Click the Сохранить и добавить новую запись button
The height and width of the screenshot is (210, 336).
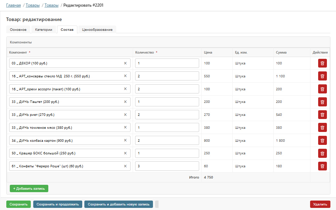(x=119, y=204)
